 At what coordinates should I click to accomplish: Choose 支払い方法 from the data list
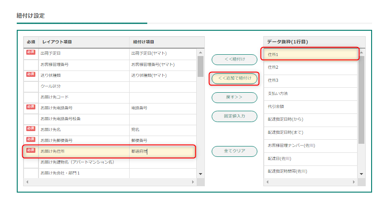tap(310, 94)
